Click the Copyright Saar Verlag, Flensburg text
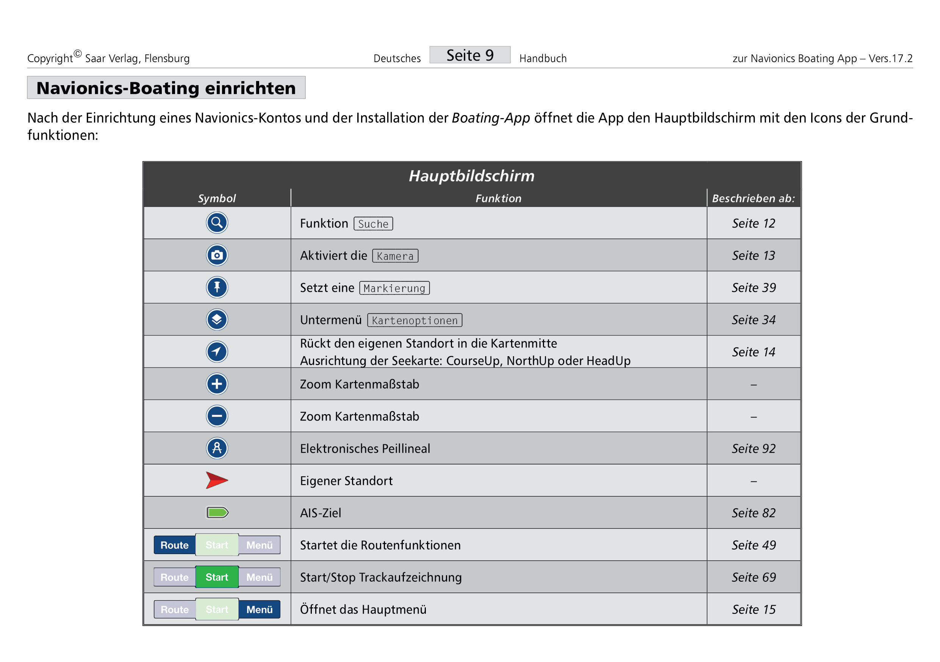 (108, 57)
